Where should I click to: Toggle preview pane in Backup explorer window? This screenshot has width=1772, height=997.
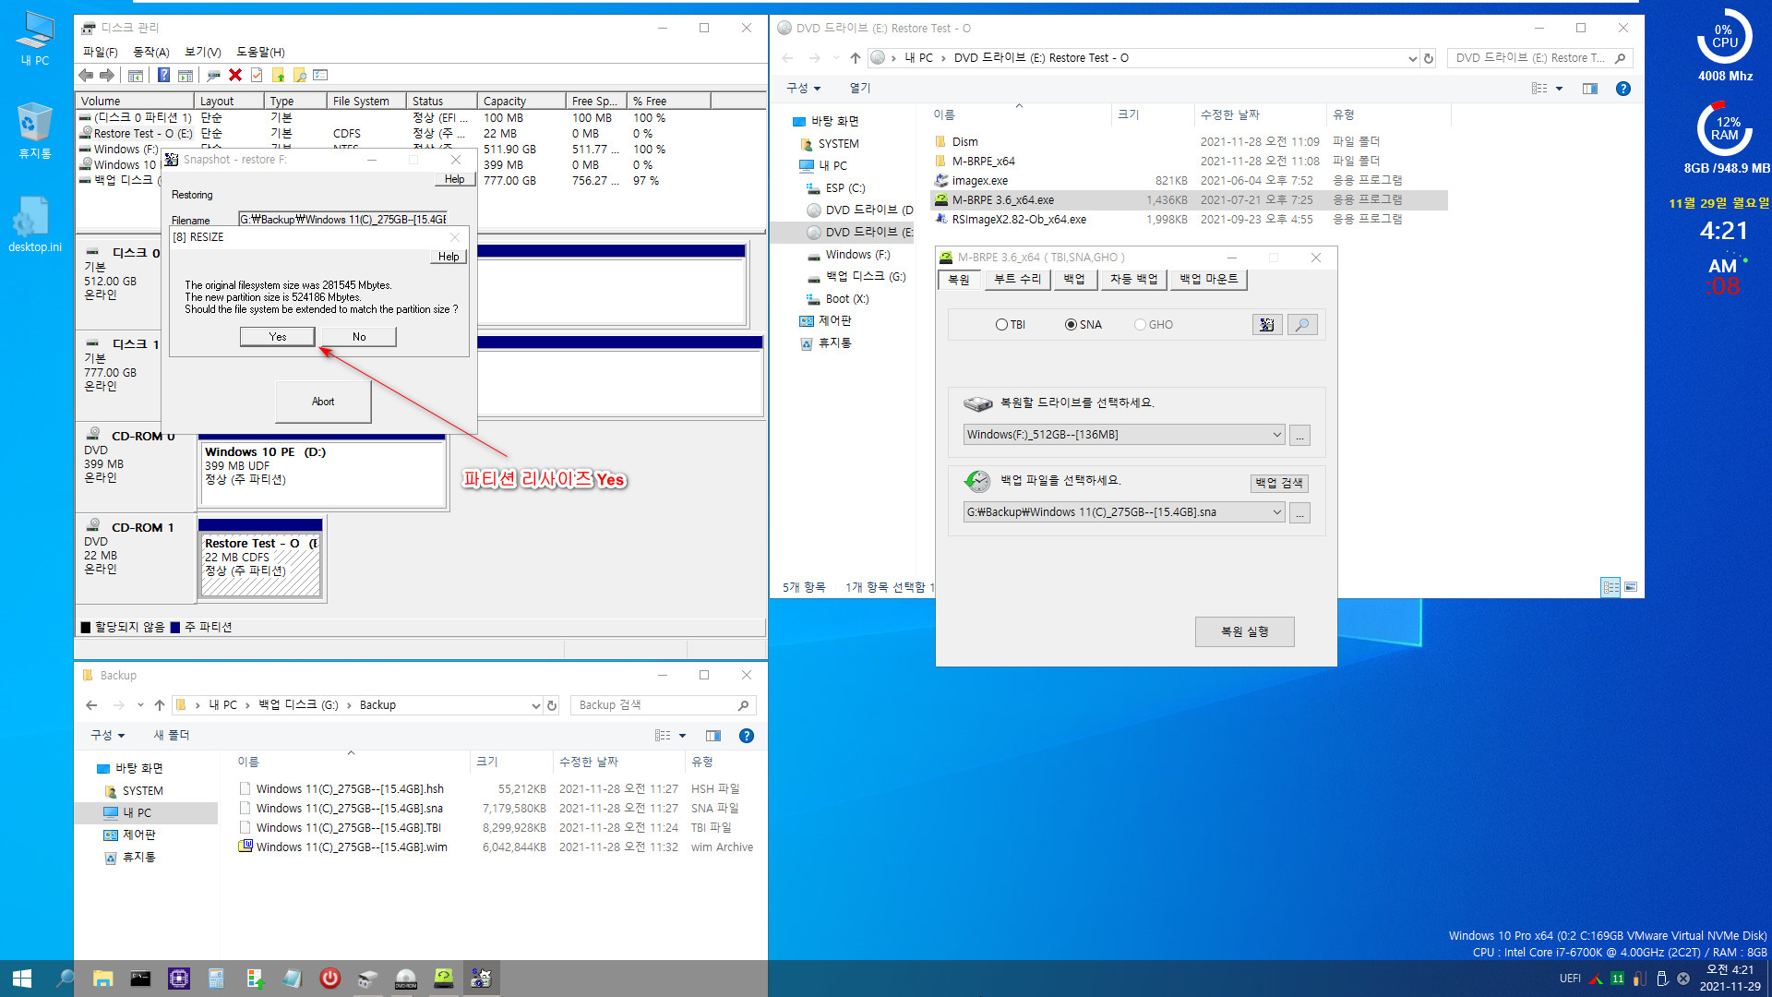pyautogui.click(x=712, y=736)
